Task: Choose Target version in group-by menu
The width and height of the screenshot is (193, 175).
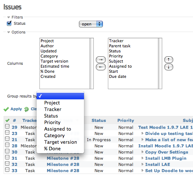Action: [60, 142]
